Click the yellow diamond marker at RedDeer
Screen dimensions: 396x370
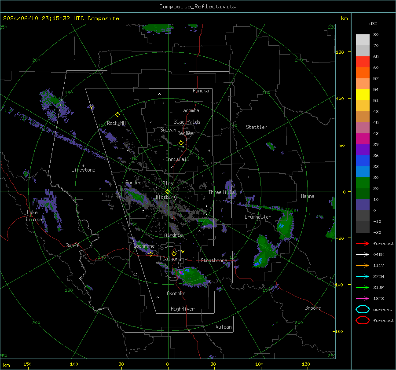click(x=181, y=143)
